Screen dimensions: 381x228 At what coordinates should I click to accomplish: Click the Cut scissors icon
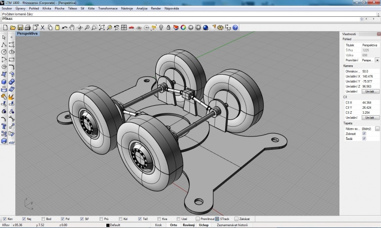click(x=43, y=27)
